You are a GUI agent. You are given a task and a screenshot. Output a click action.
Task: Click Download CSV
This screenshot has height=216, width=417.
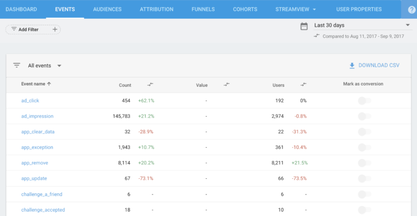(374, 66)
